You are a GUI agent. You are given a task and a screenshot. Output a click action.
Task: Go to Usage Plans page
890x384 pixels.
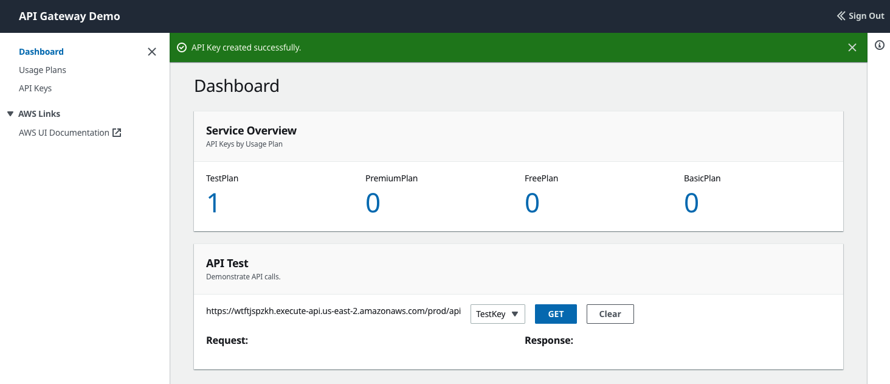(43, 70)
